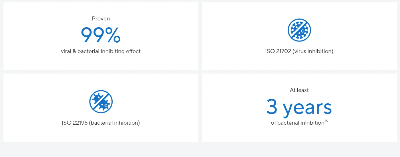The width and height of the screenshot is (400, 157).
Task: Click the "(bacterial inhibition)" parenthetical text
Action: [114, 123]
